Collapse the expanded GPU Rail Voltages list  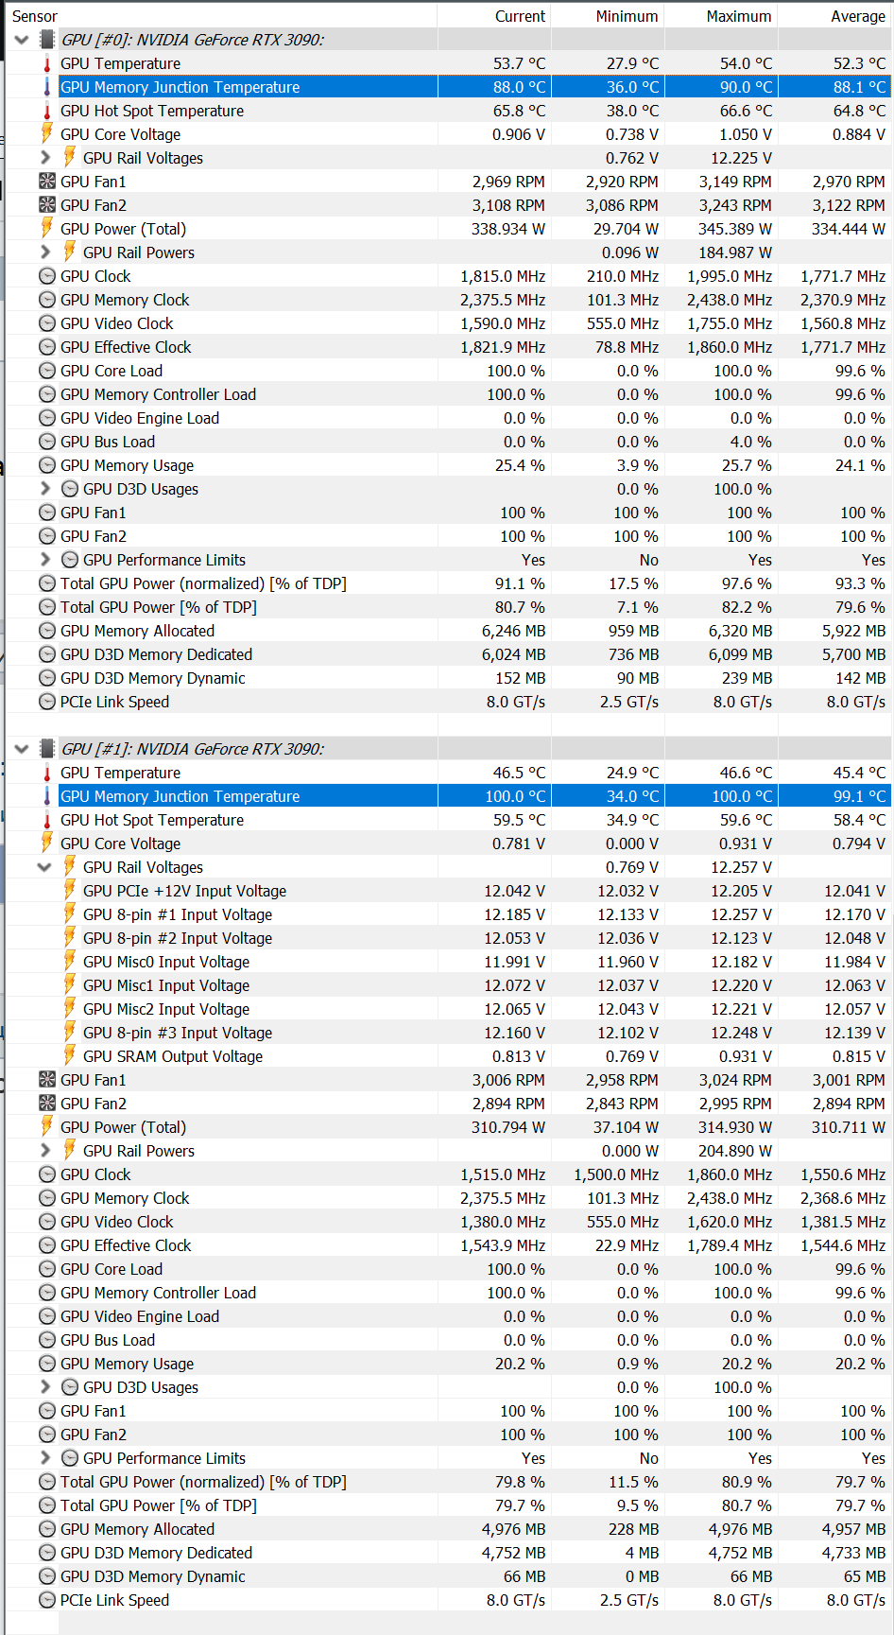(x=44, y=867)
